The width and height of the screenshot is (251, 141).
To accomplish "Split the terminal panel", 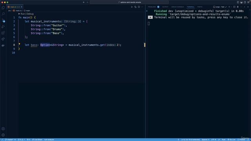I will tap(235, 7).
